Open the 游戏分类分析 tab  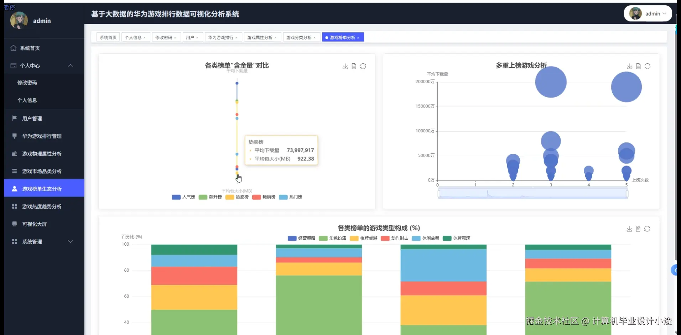point(299,37)
